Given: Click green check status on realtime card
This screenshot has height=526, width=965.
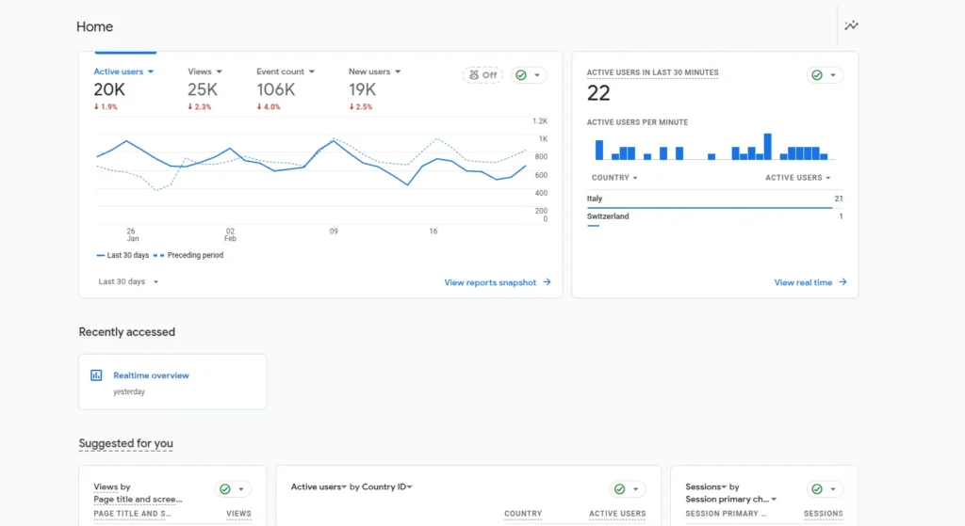Looking at the screenshot, I should [818, 75].
